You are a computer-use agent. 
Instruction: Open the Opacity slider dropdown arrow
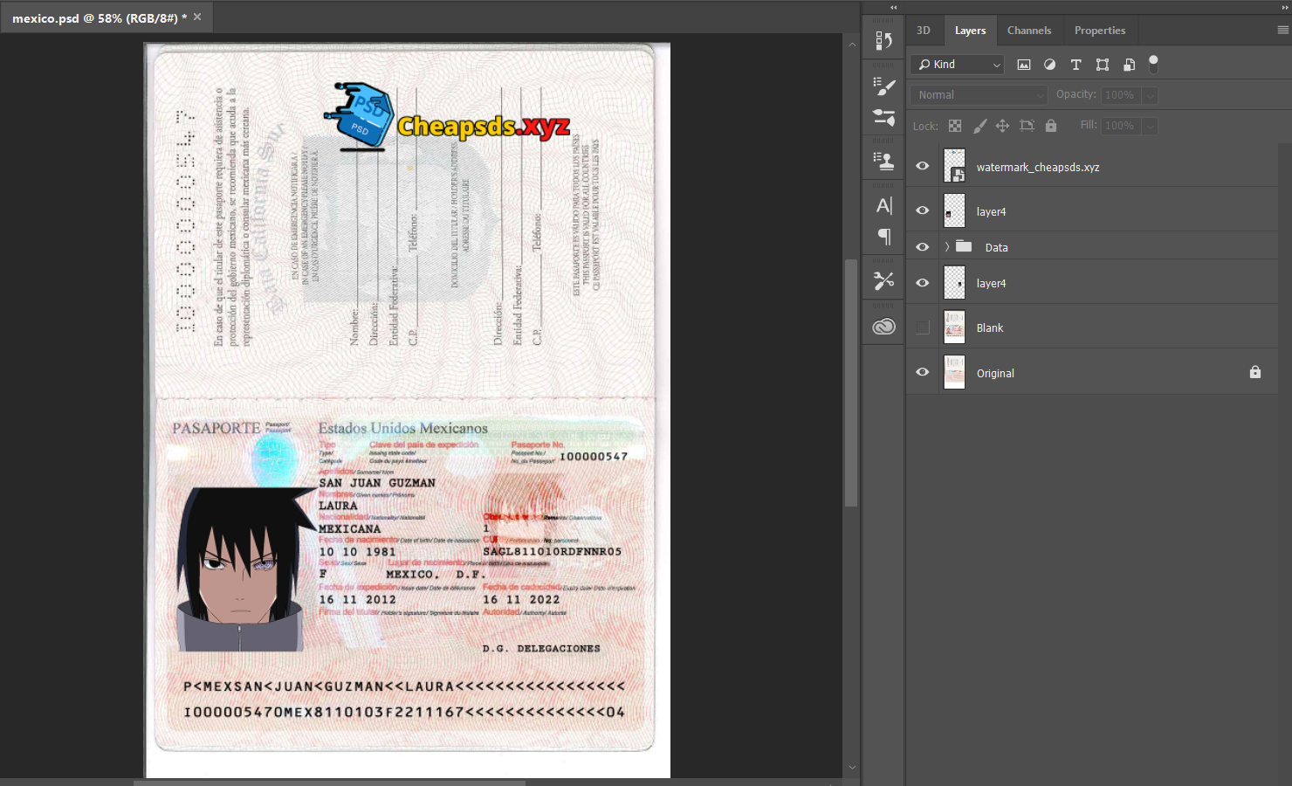(x=1151, y=95)
